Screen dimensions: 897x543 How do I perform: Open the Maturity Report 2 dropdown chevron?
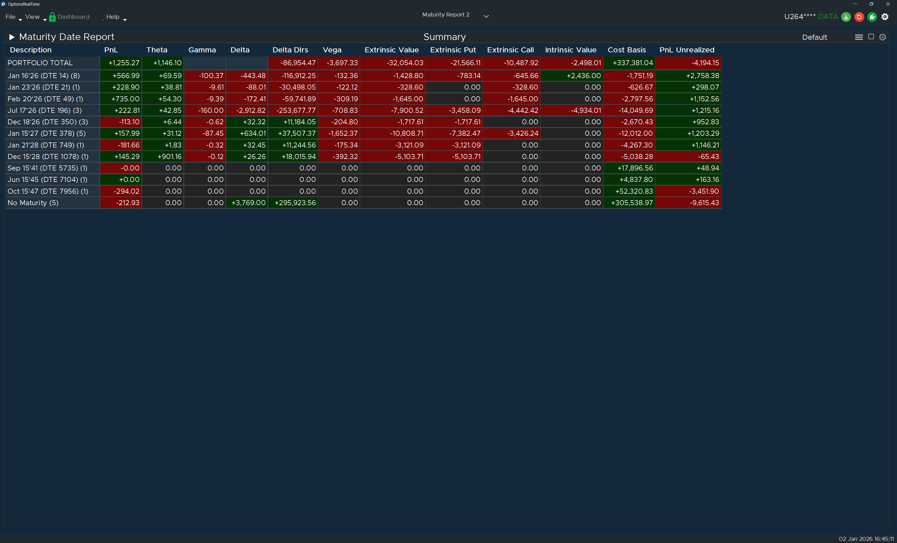pos(486,16)
